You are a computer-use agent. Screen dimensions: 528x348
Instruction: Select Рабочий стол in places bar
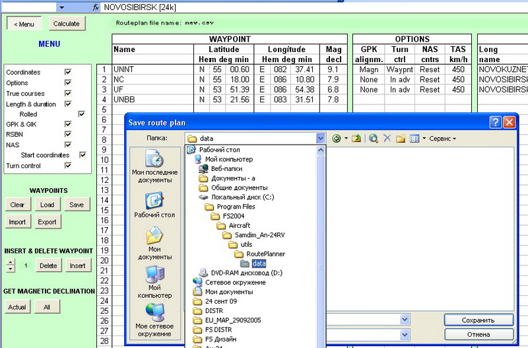[154, 205]
